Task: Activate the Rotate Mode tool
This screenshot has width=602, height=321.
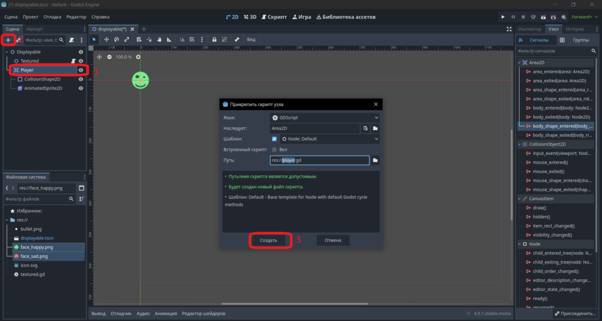Action: (x=116, y=39)
